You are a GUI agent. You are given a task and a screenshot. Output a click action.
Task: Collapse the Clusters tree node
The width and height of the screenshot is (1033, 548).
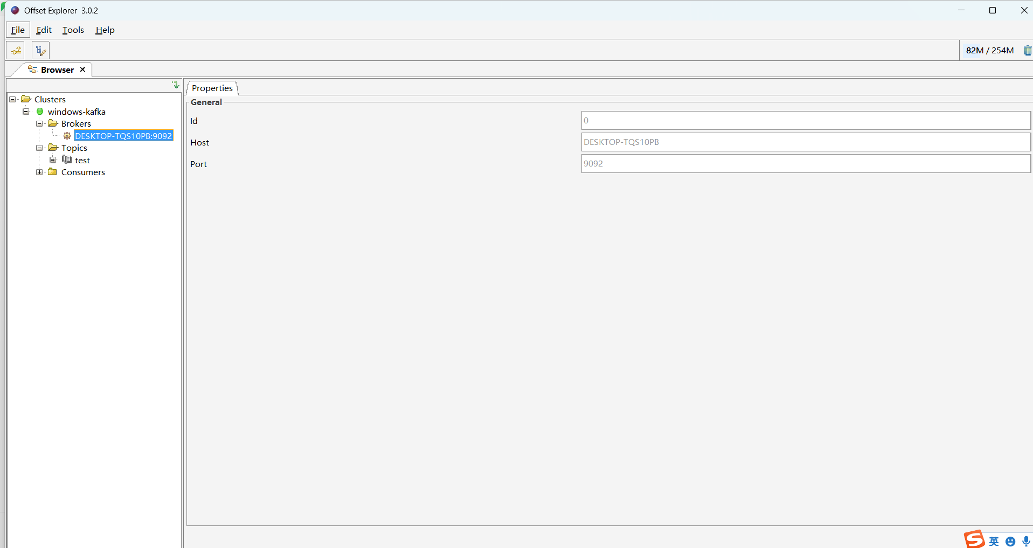tap(12, 99)
